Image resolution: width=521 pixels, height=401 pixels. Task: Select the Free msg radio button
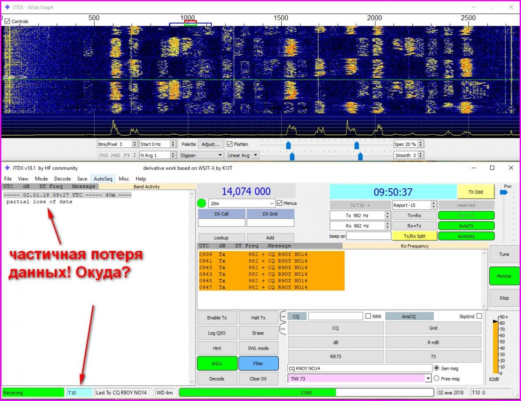click(437, 378)
